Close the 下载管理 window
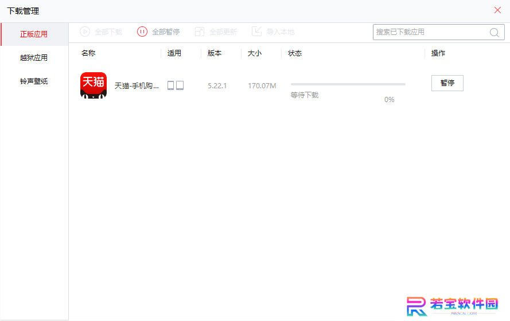The image size is (510, 321). 497,10
